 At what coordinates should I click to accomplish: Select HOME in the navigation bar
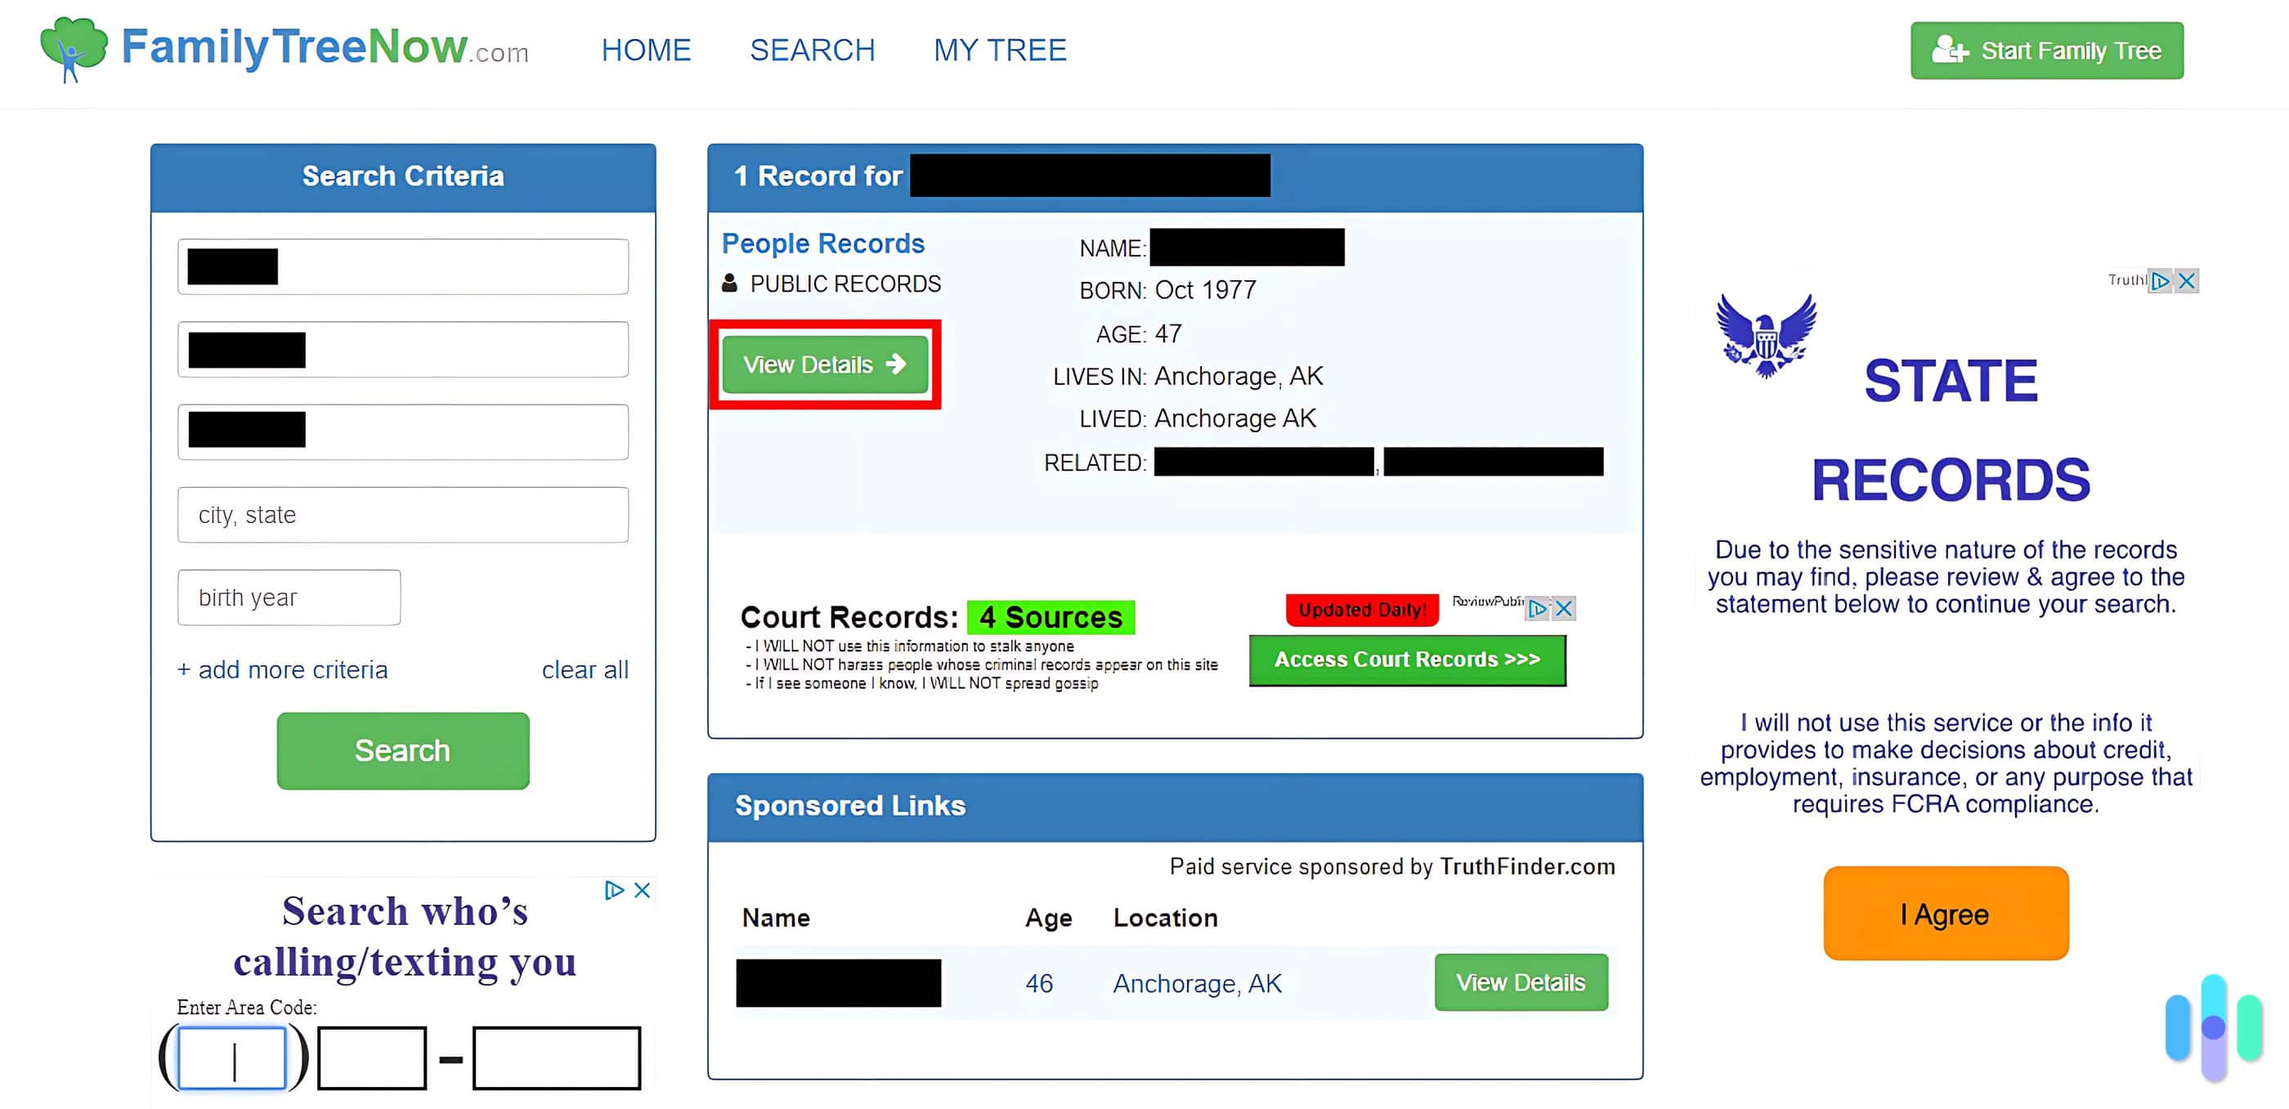[x=646, y=51]
